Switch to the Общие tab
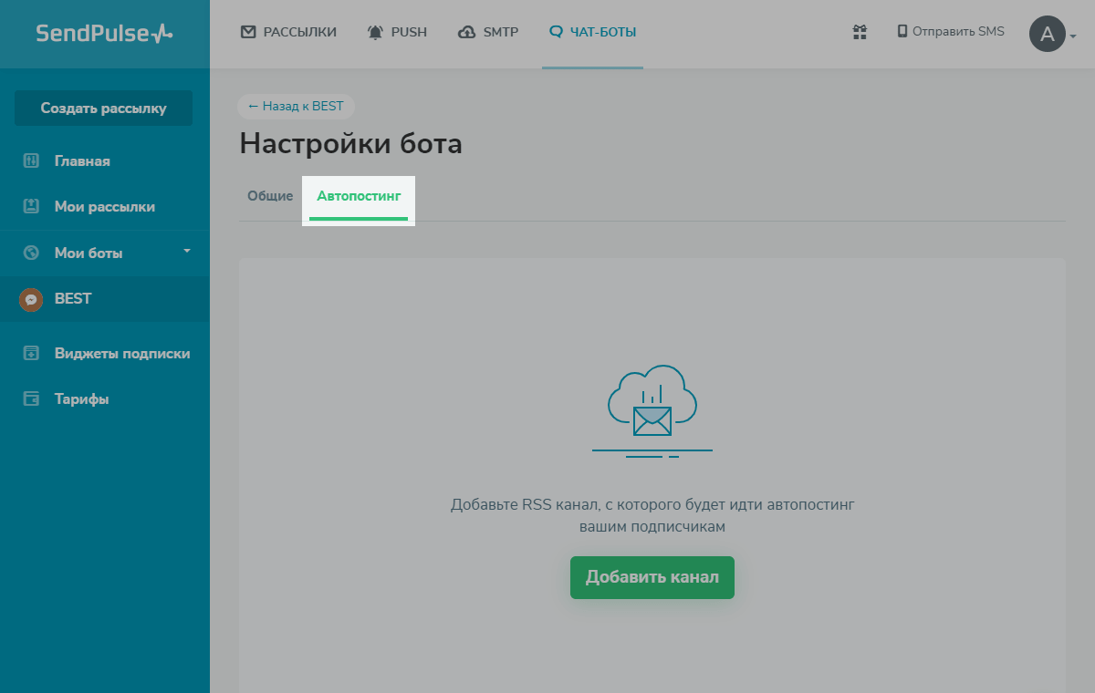Screen dimensions: 1095x693 (x=270, y=196)
